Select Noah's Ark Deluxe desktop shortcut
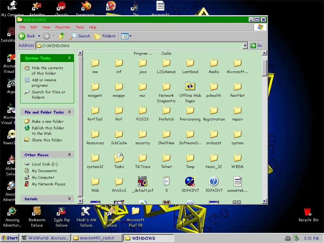Viewport: 324px width, 243px height. pyautogui.click(x=86, y=217)
